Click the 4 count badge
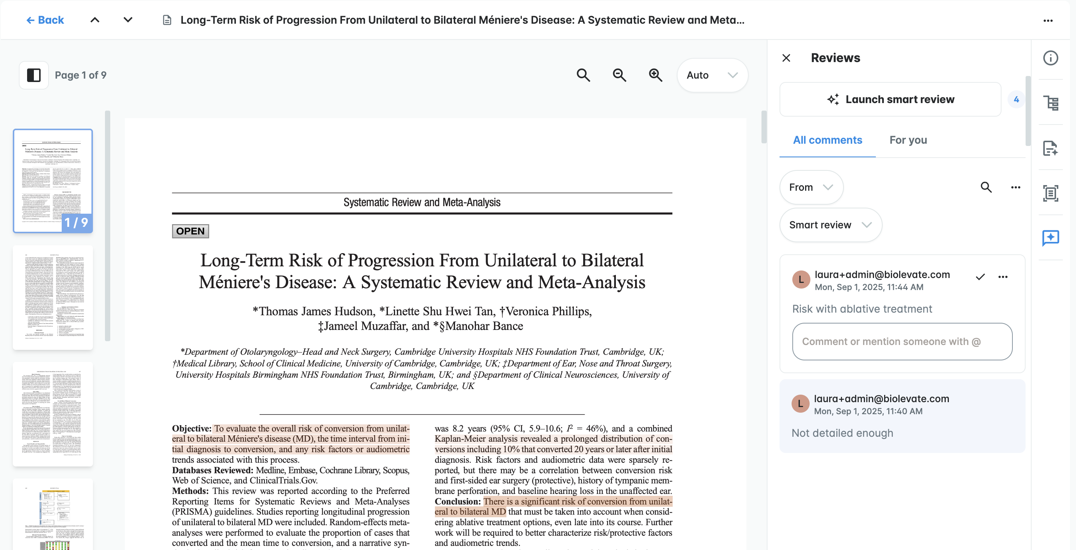The image size is (1076, 550). click(1016, 99)
